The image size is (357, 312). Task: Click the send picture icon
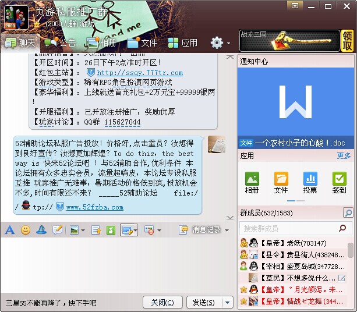[x=74, y=230]
